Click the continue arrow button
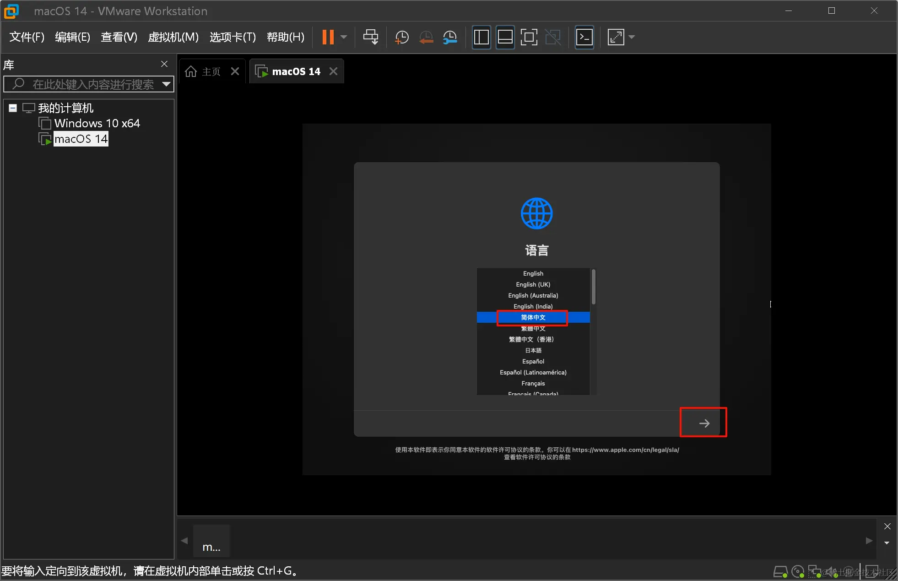The height and width of the screenshot is (581, 898). (x=703, y=423)
